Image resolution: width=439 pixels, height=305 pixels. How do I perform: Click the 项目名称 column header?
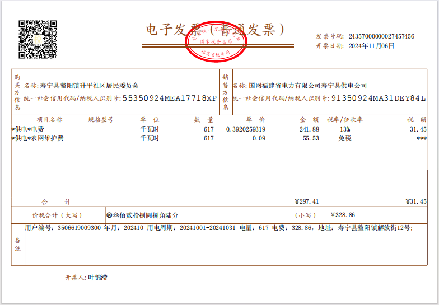pyautogui.click(x=49, y=120)
